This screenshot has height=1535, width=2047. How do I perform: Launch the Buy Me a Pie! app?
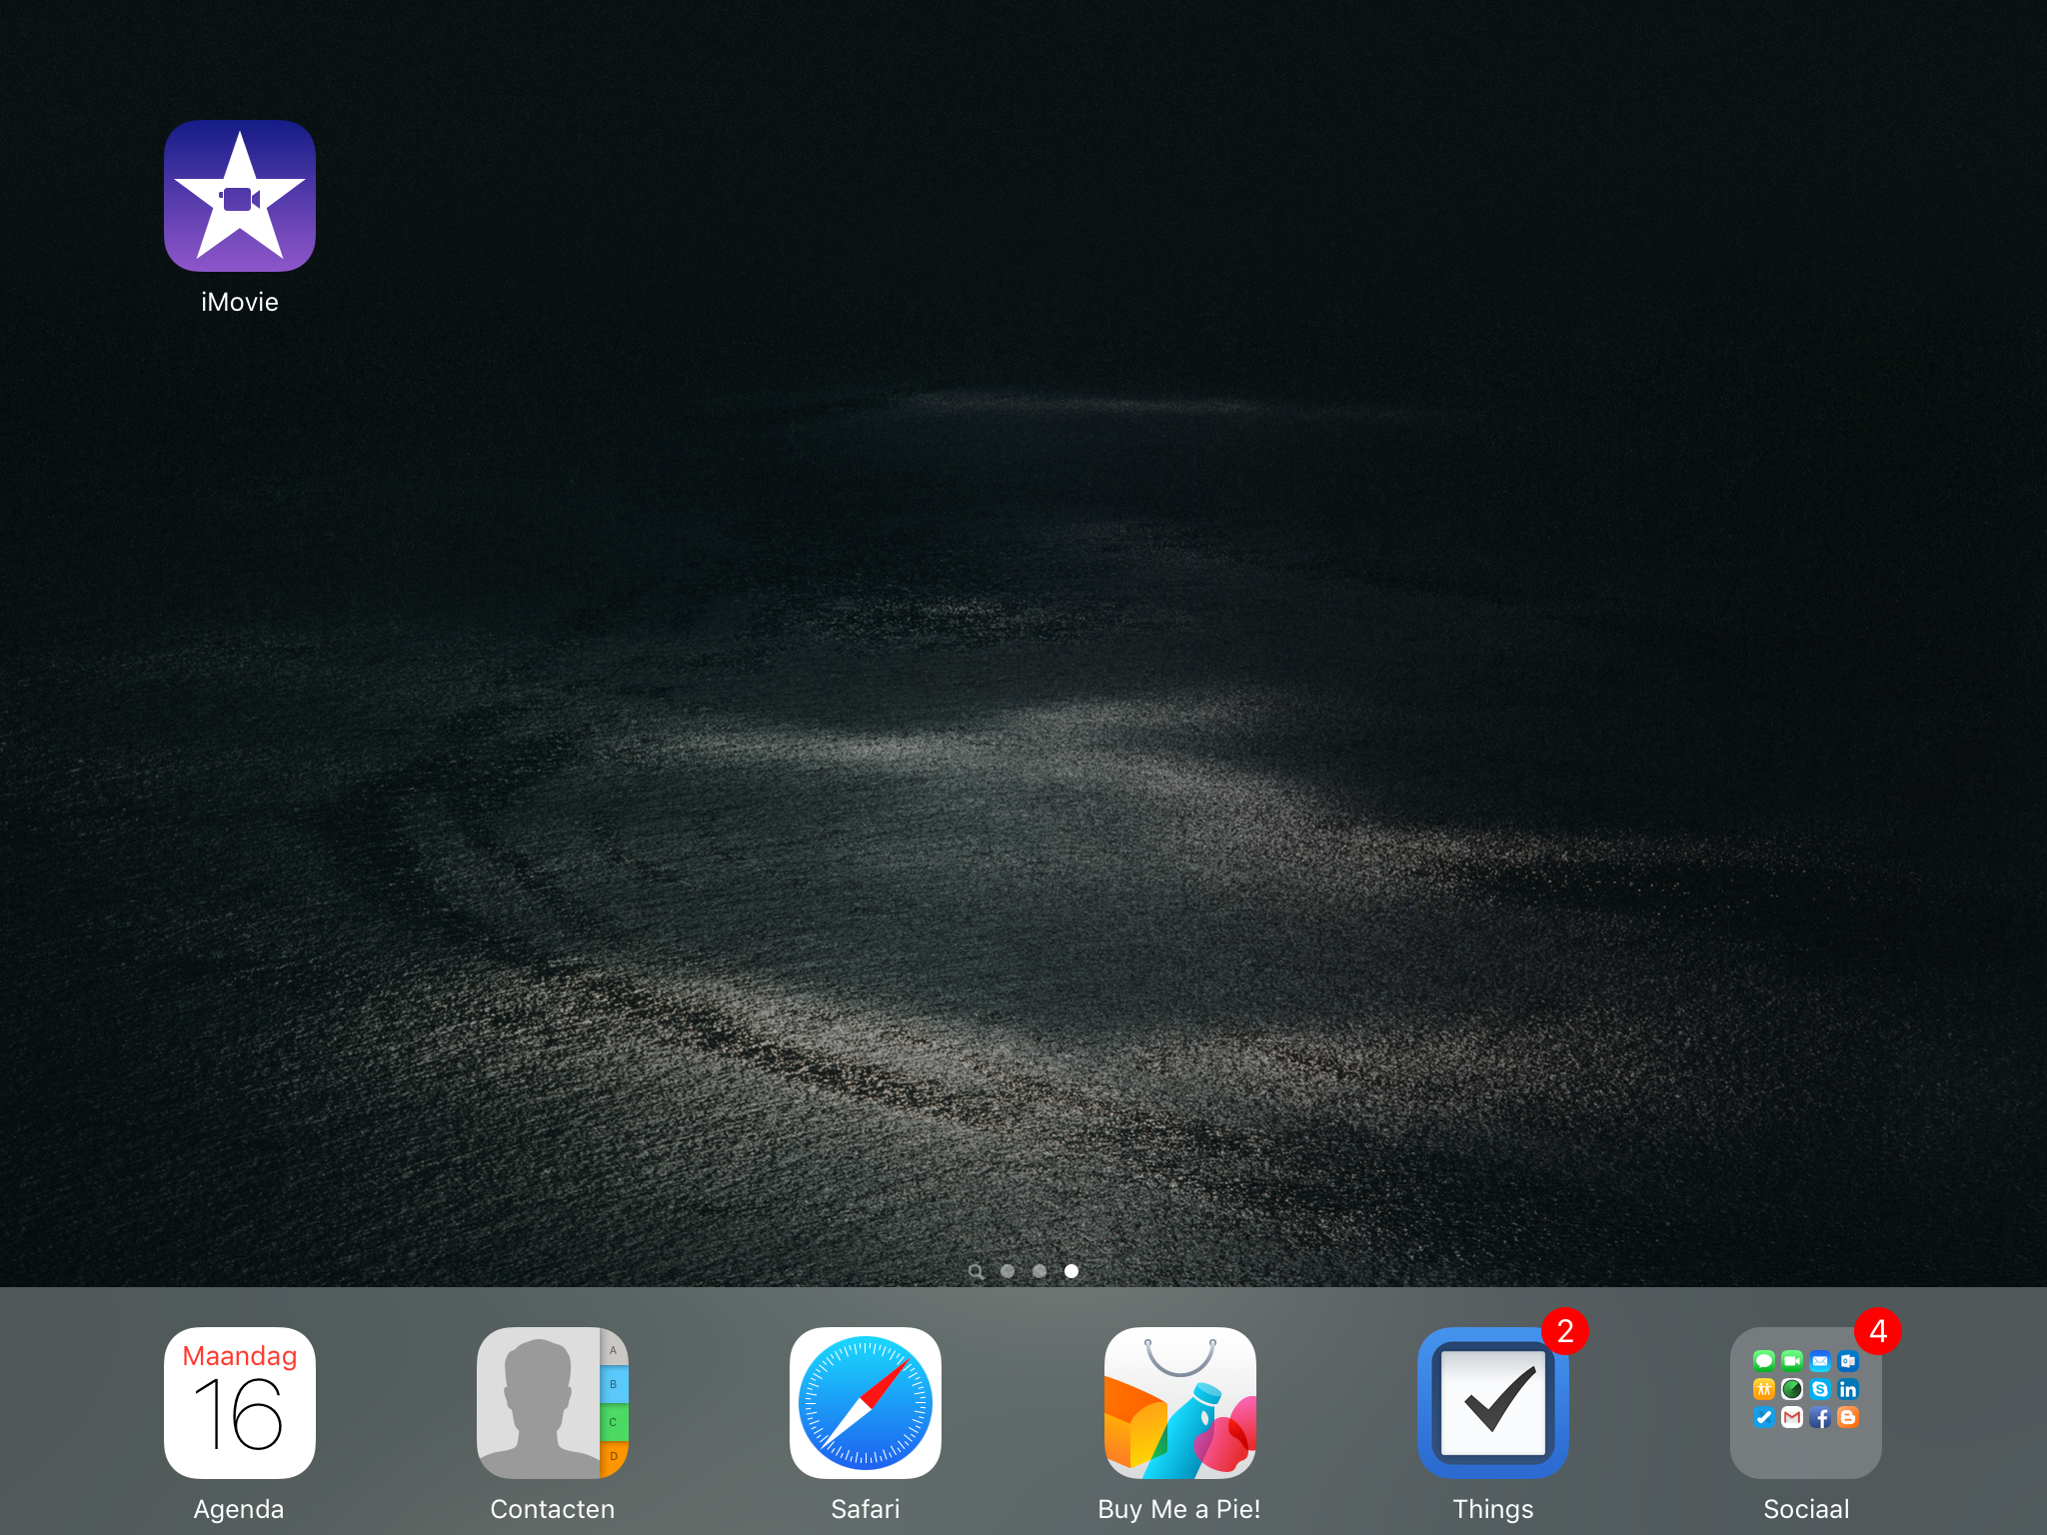[x=1179, y=1402]
